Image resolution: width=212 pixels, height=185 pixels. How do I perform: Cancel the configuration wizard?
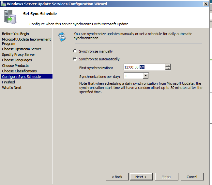(192, 177)
